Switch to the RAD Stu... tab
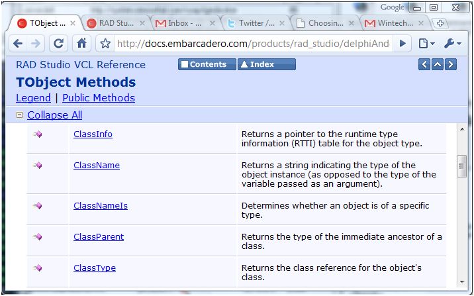The height and width of the screenshot is (296, 474). tap(112, 23)
